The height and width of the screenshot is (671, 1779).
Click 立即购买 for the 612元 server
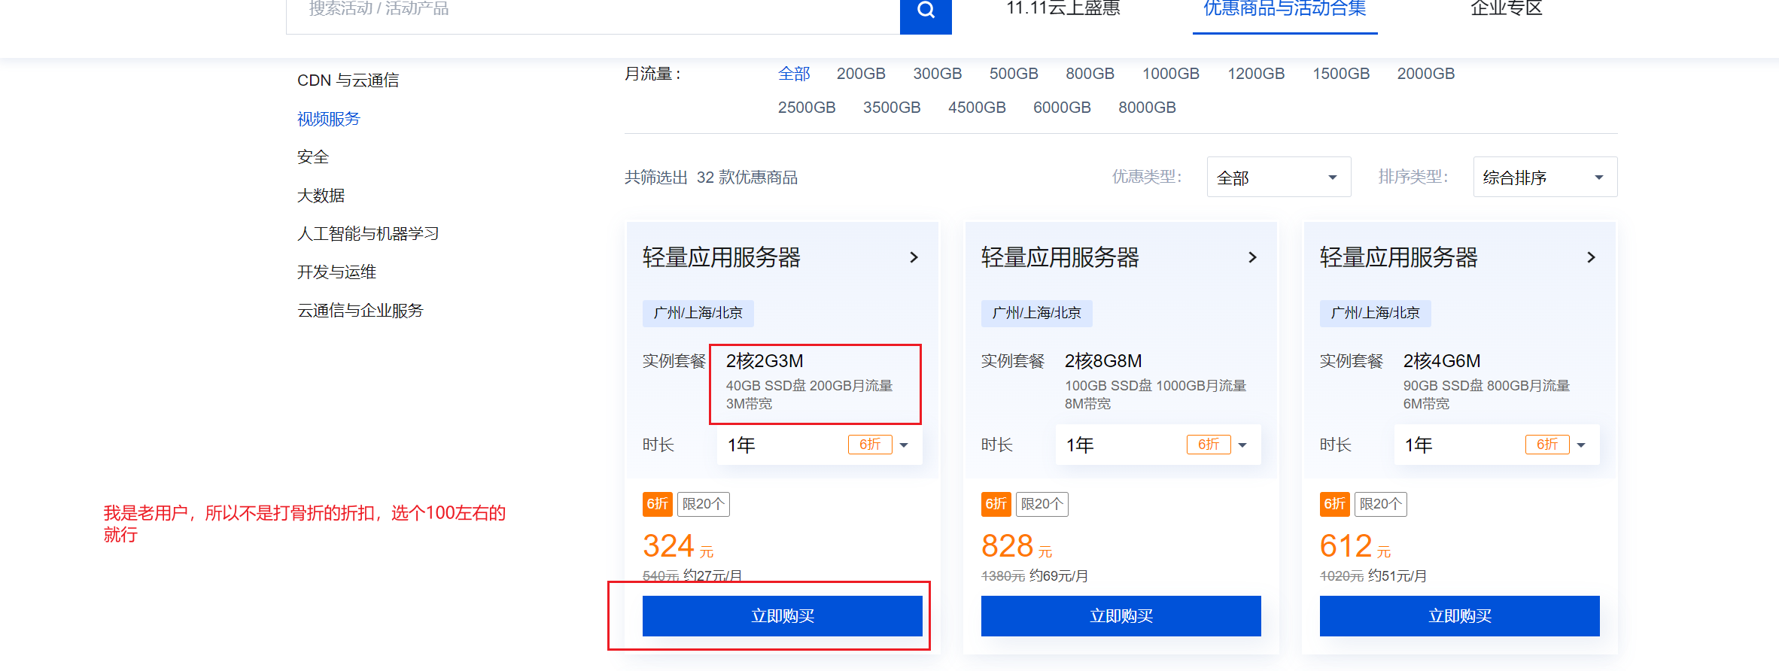(1459, 616)
